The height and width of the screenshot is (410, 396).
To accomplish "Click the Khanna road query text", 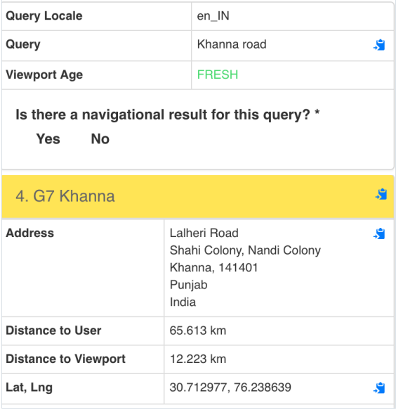I will tap(232, 44).
